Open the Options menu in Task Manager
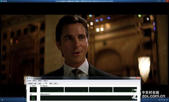Viewport: 169px width, 102px height. pyautogui.click(x=35, y=81)
